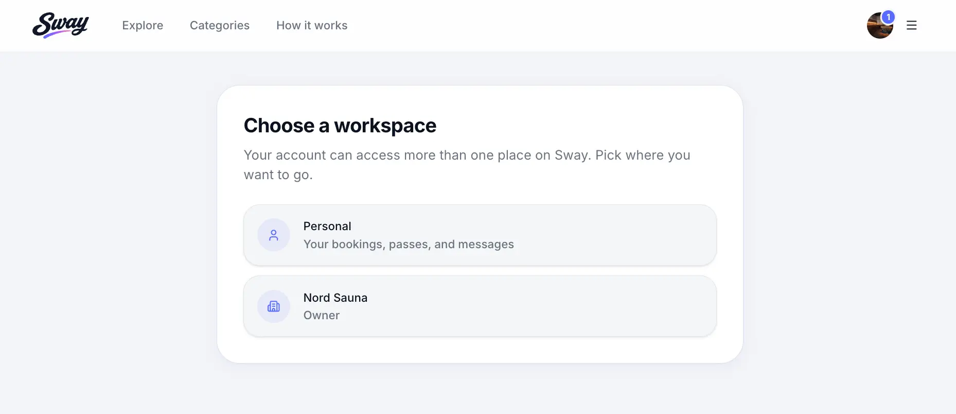956x414 pixels.
Task: Click the notification badge showing 1
Action: 888,17
